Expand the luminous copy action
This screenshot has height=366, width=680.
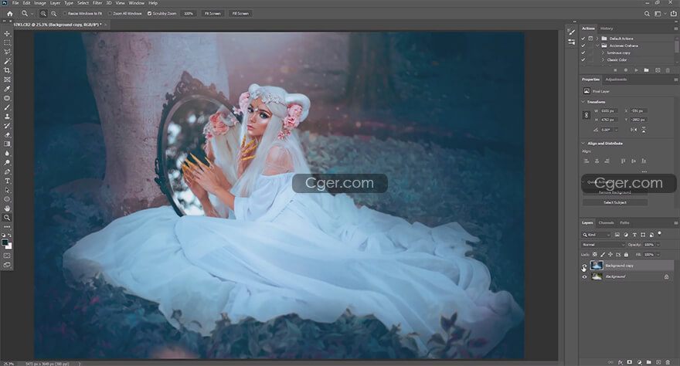click(603, 53)
